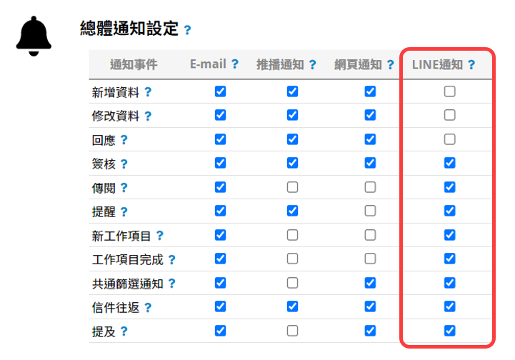Click the black bell notification icon
Viewport: 515px width, 360px height.
coord(34,36)
